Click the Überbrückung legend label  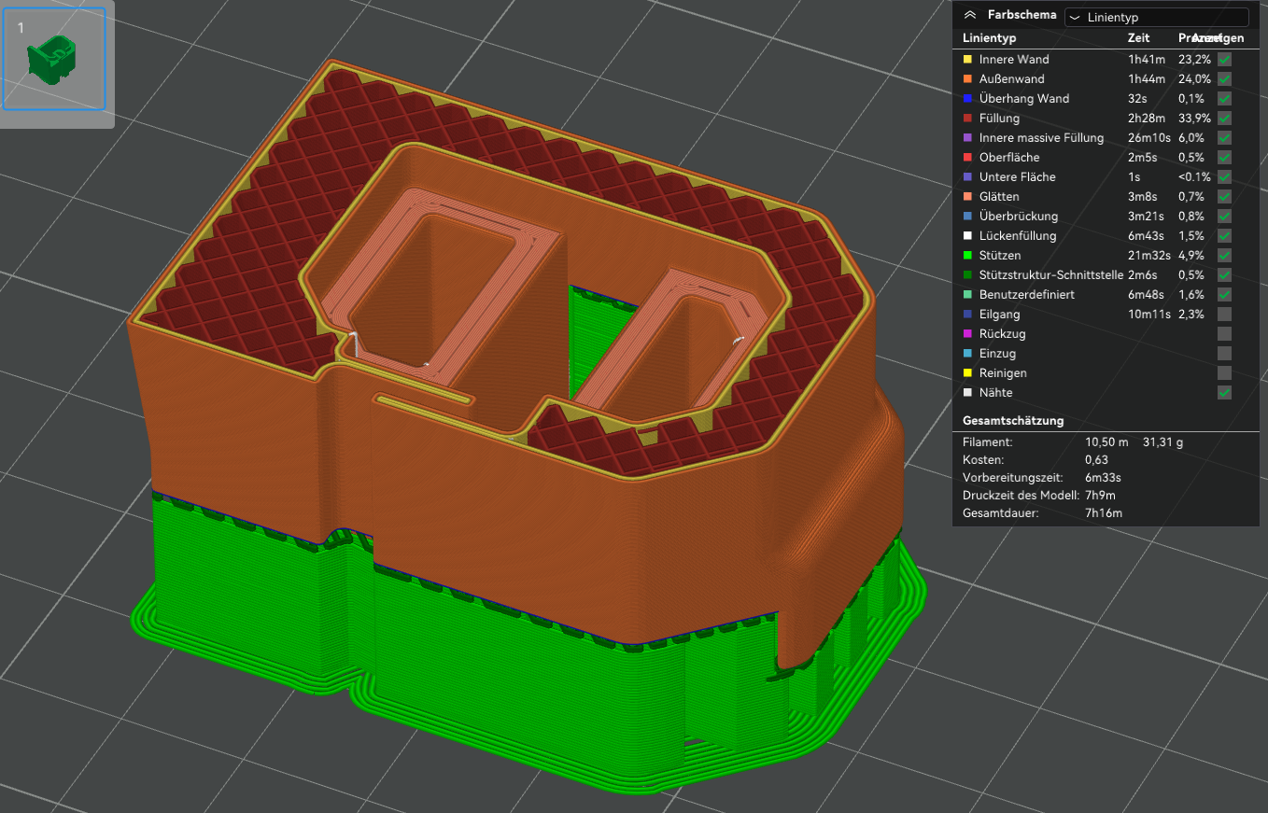1018,217
